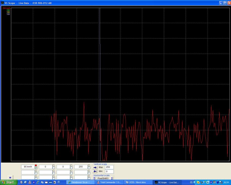Click the red 250 km/h axis label

6,8
